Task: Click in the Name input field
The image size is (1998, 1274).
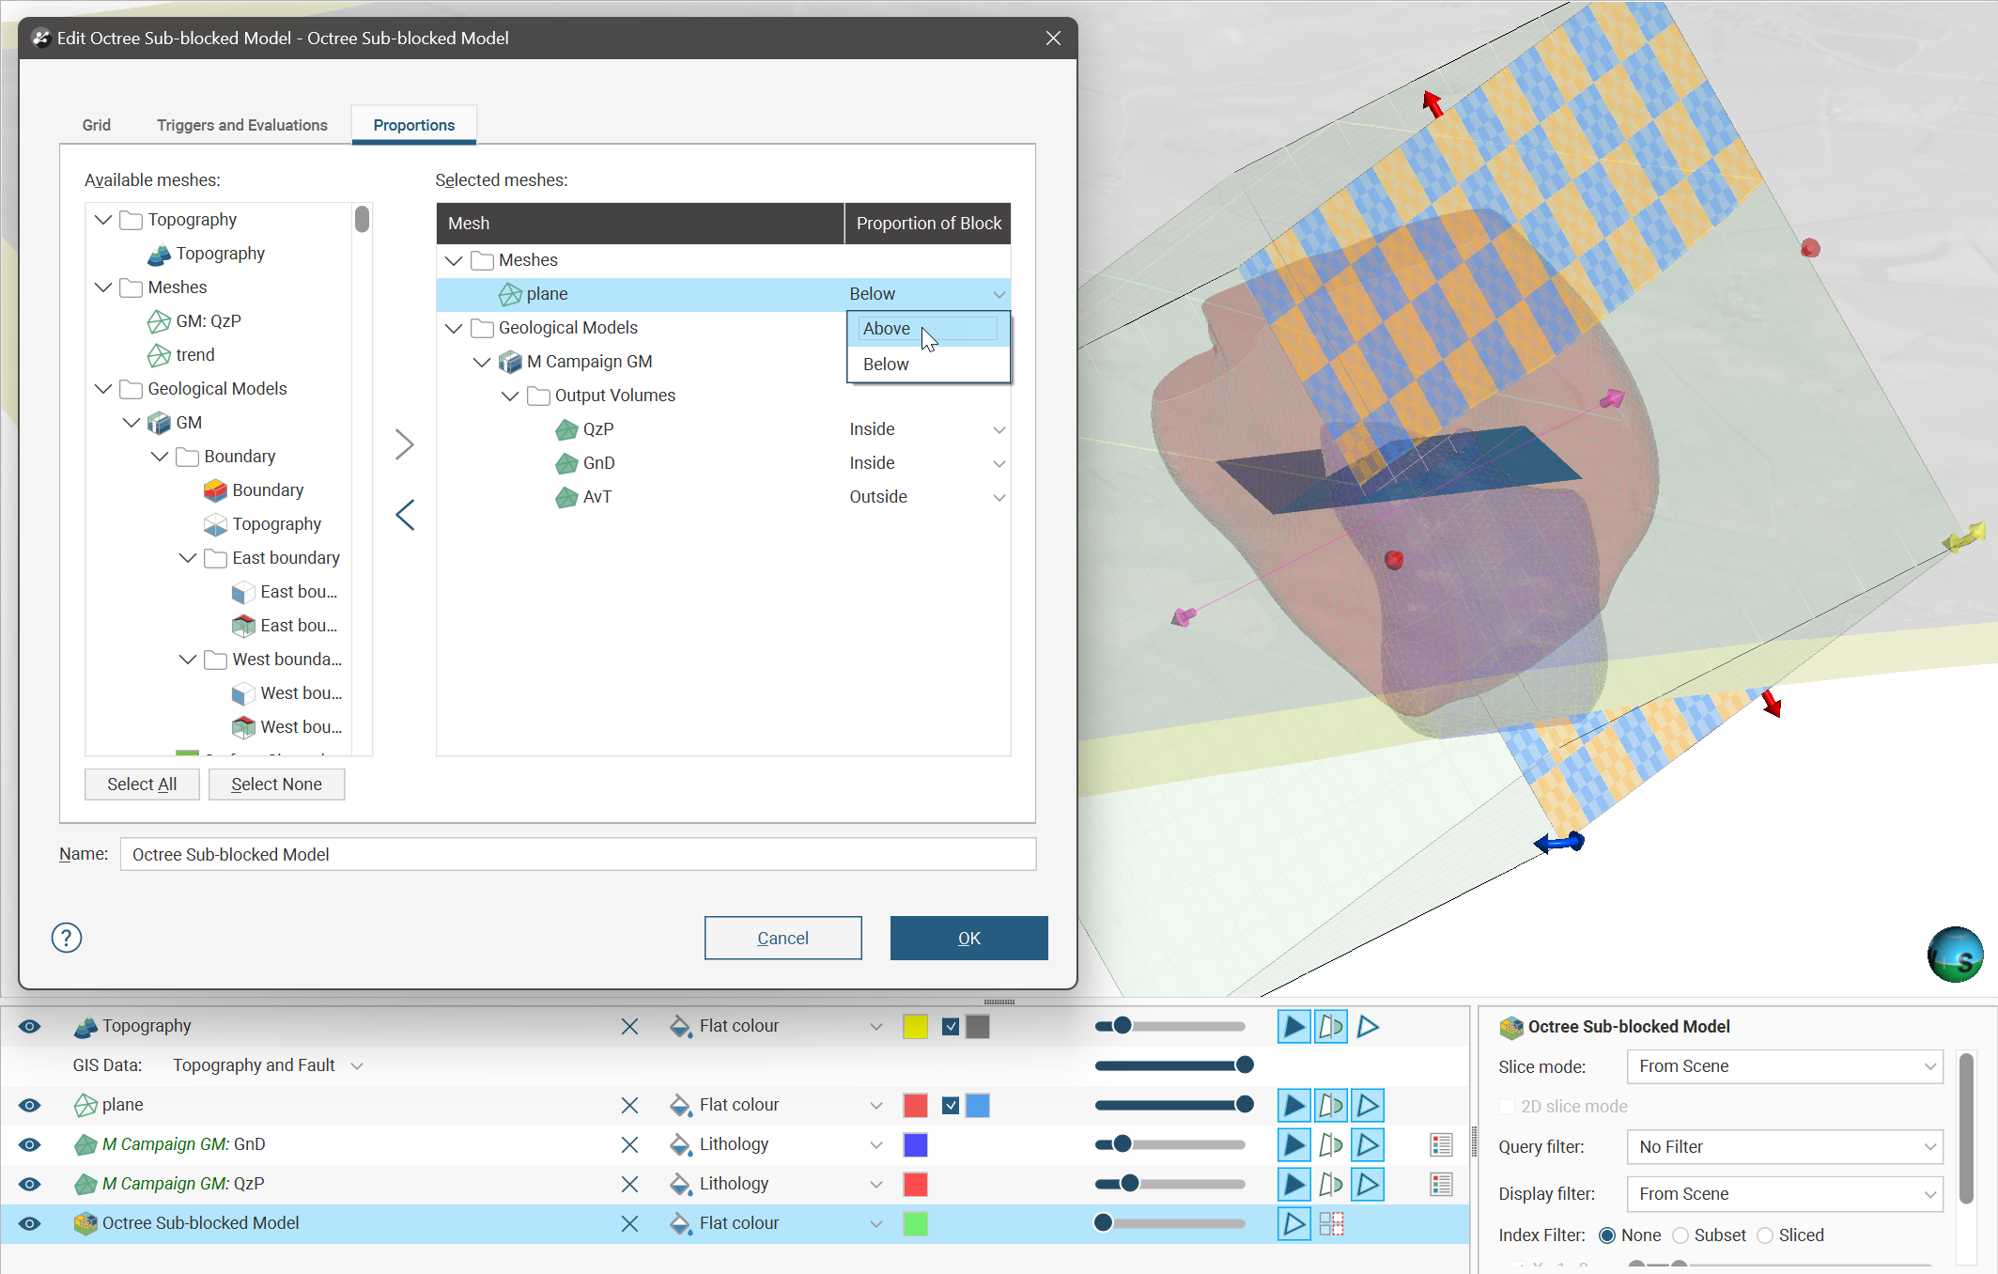Action: coord(578,854)
